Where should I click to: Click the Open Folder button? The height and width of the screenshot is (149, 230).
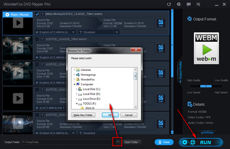click(131, 142)
